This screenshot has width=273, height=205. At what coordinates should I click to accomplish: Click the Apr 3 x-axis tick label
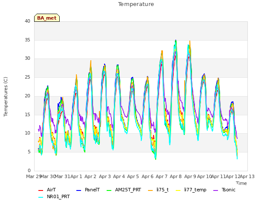coord(105,176)
